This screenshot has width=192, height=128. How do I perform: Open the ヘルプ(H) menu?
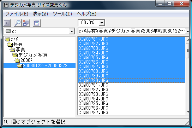(x=86, y=14)
